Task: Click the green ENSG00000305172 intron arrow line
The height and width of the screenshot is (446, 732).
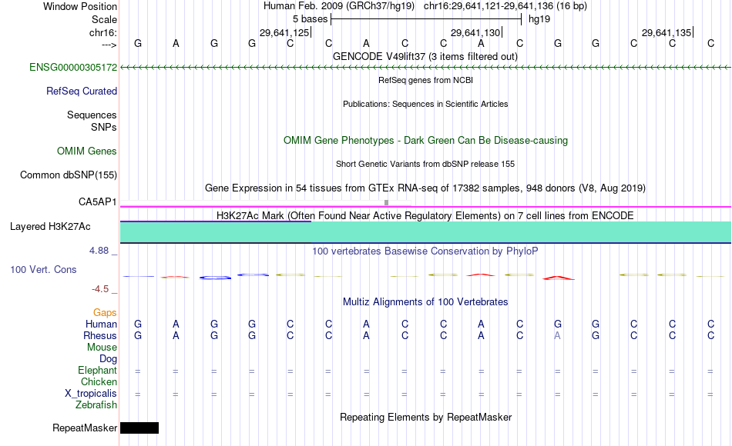Action: (425, 68)
